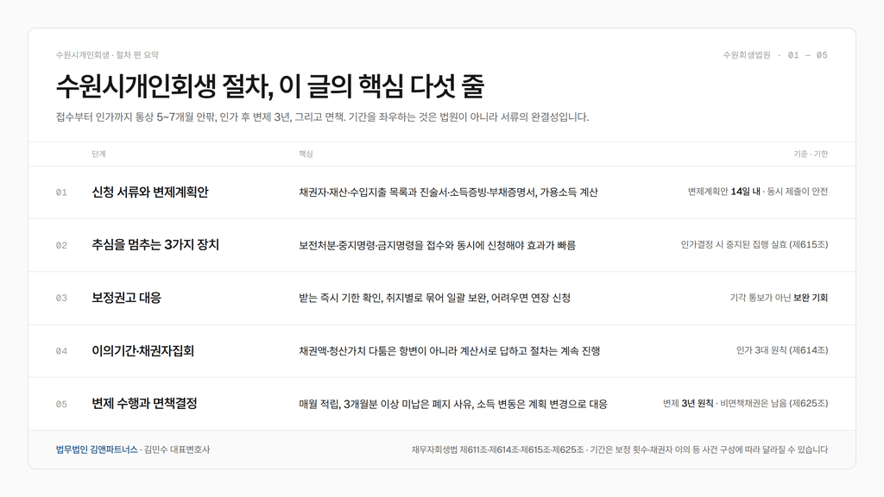The image size is (884, 497).
Task: Click the 핵심 column header
Action: [306, 154]
